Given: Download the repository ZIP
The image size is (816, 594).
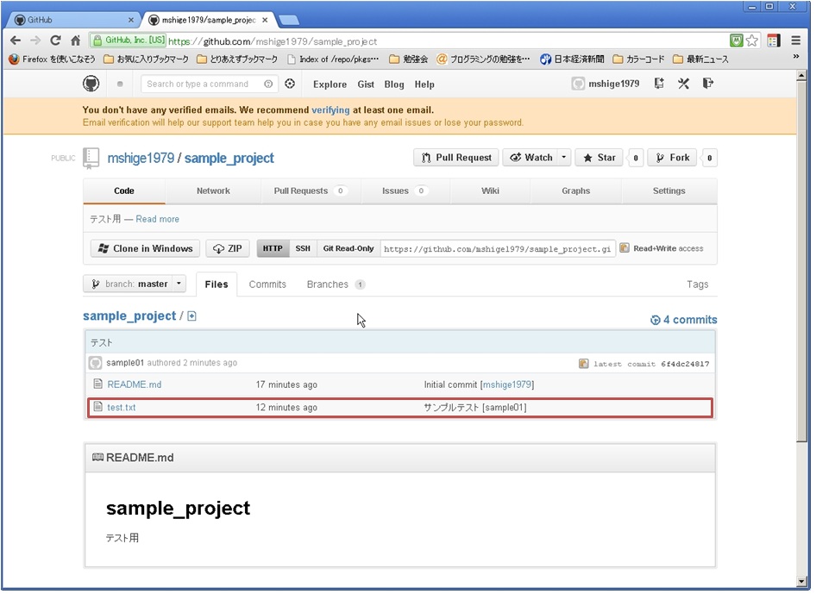Looking at the screenshot, I should click(228, 248).
